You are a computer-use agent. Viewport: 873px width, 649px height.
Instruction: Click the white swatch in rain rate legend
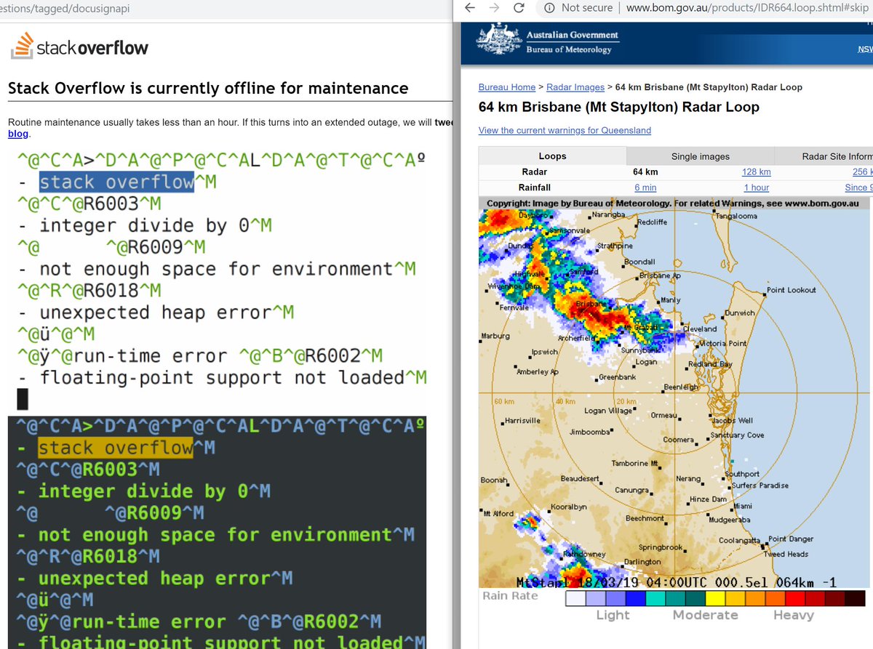[x=577, y=598]
